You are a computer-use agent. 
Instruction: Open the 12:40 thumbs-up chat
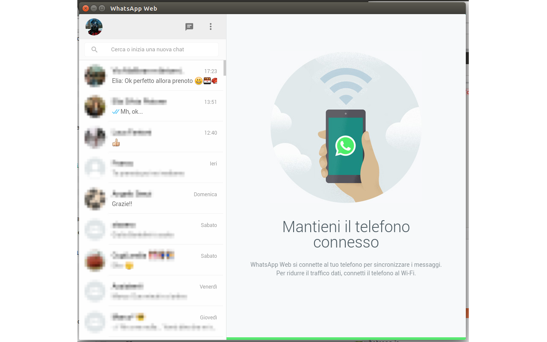point(151,137)
